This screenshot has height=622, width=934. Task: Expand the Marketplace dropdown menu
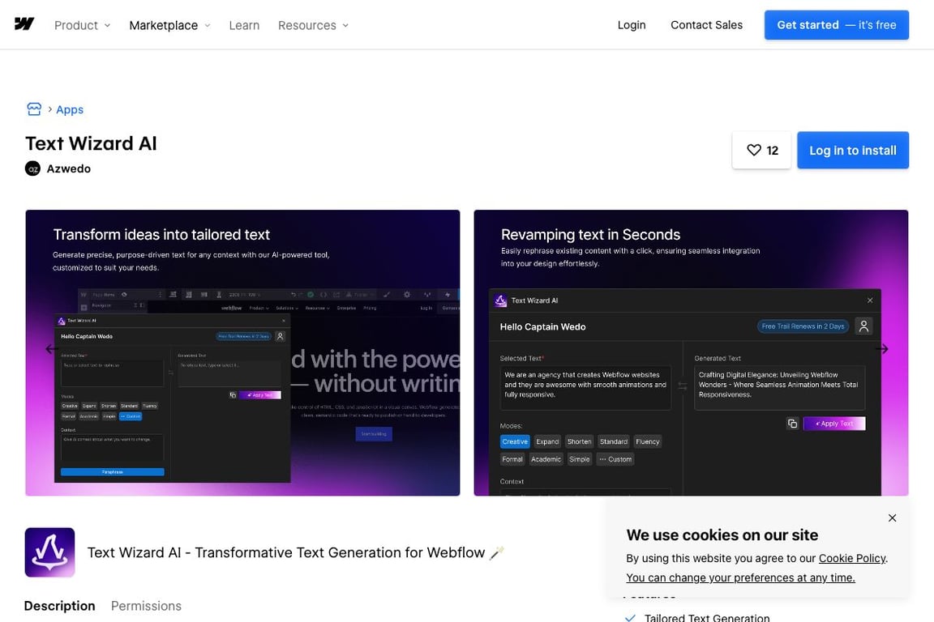(169, 26)
